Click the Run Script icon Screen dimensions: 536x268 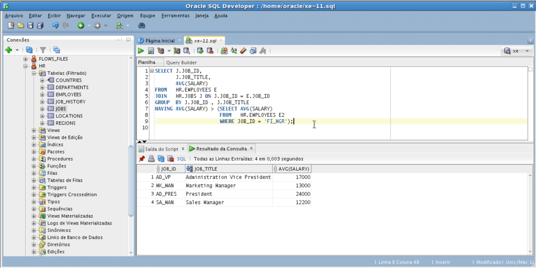[x=151, y=51]
